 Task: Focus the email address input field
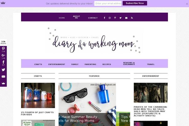click(x=108, y=3)
